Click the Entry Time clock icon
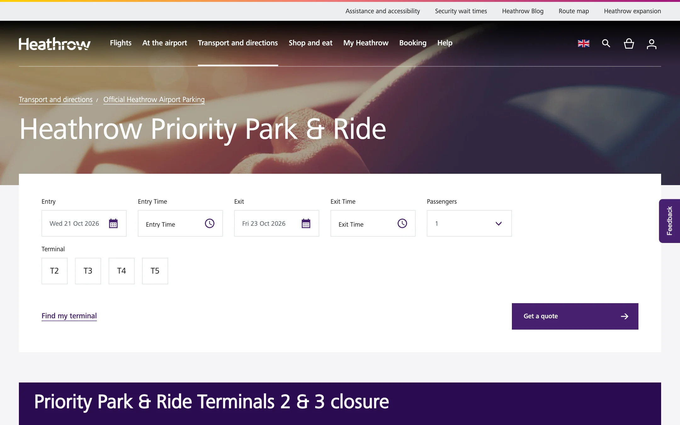680x425 pixels. pyautogui.click(x=210, y=224)
